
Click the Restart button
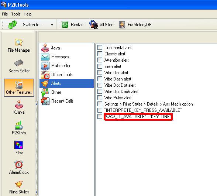pos(72,25)
